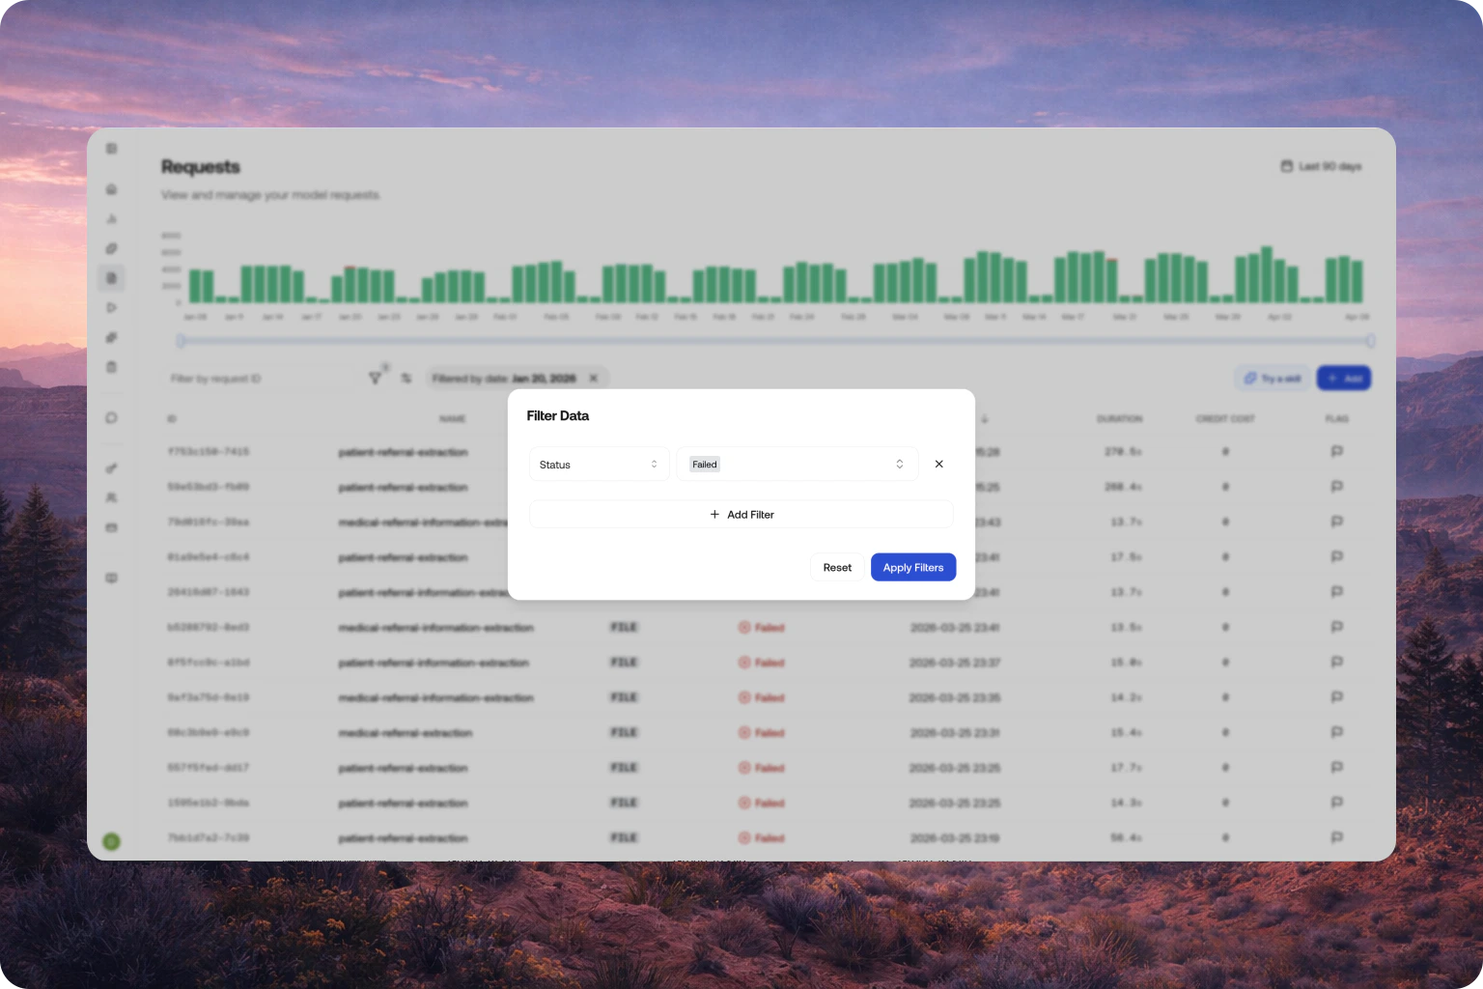
Task: Open the chat bubble sidebar icon
Action: click(112, 418)
